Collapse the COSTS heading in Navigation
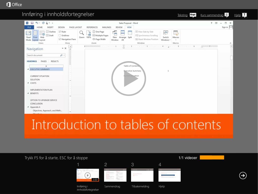The width and height of the screenshot is (258, 194). 28,83
